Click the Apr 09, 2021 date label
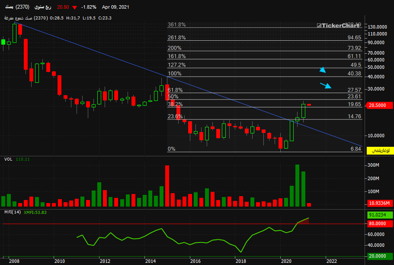The height and width of the screenshot is (265, 394). 115,7
